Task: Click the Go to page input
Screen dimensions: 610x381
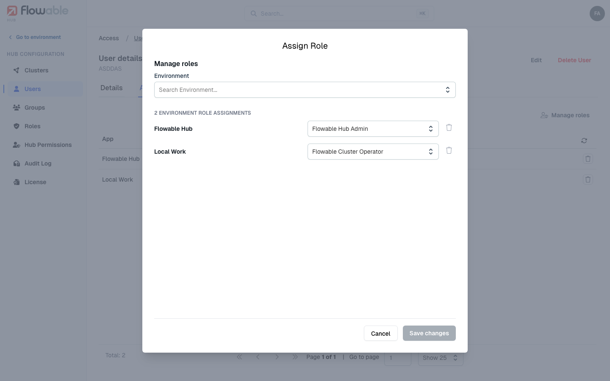Action: (x=397, y=358)
